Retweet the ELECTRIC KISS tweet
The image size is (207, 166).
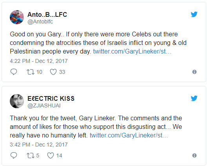click(x=31, y=155)
